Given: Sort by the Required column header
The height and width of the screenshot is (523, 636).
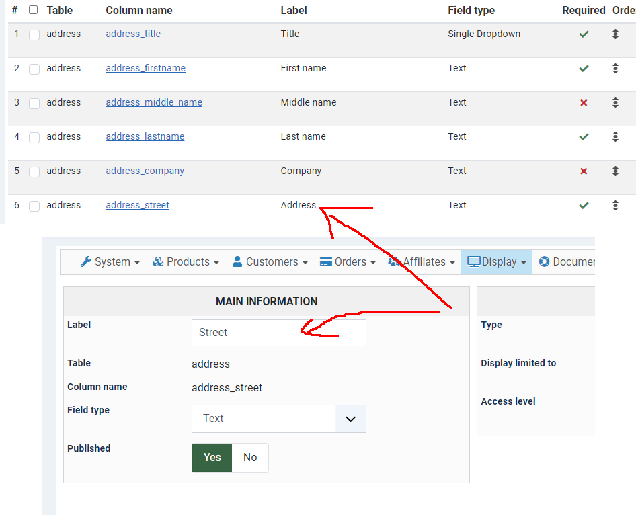Looking at the screenshot, I should click(584, 11).
